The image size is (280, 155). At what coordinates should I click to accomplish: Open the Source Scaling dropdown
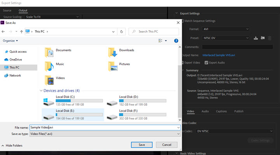[x=52, y=17]
